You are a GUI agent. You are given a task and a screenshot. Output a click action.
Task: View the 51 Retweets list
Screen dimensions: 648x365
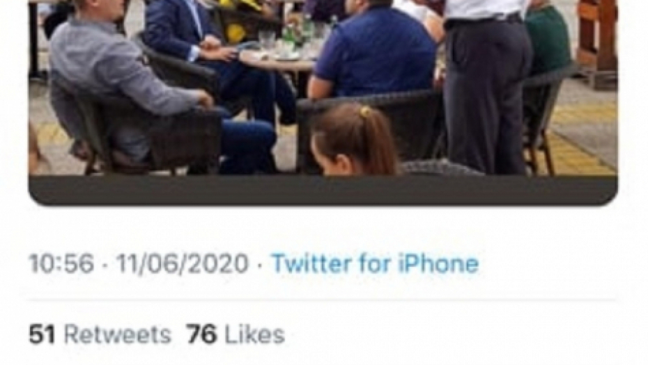100,334
